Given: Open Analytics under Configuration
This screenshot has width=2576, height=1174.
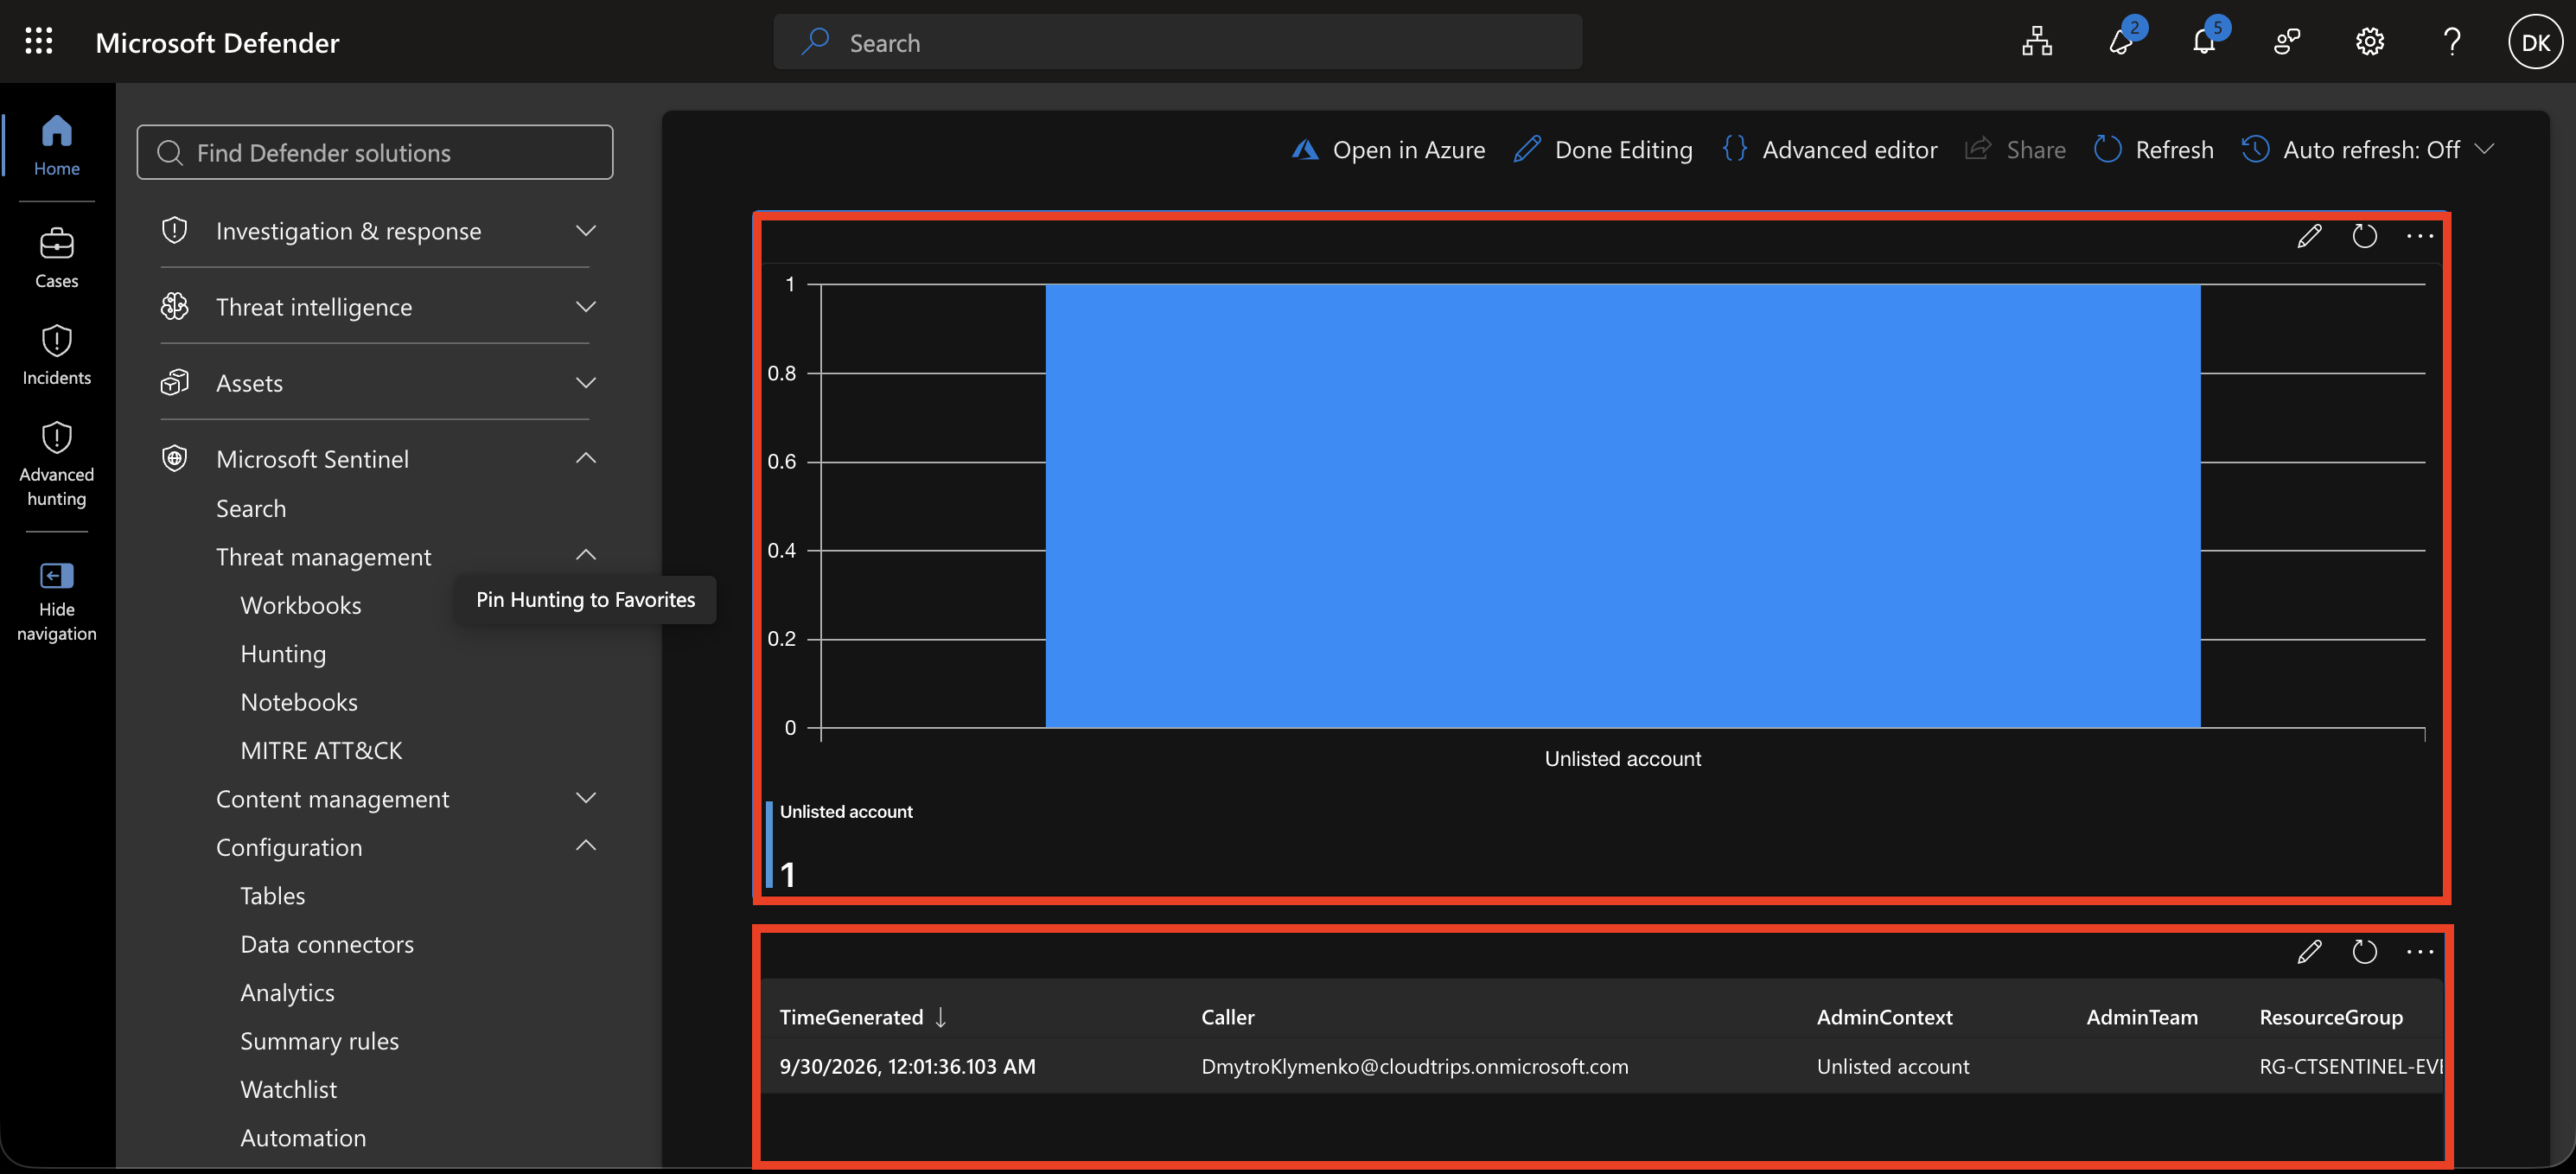Looking at the screenshot, I should click(288, 993).
